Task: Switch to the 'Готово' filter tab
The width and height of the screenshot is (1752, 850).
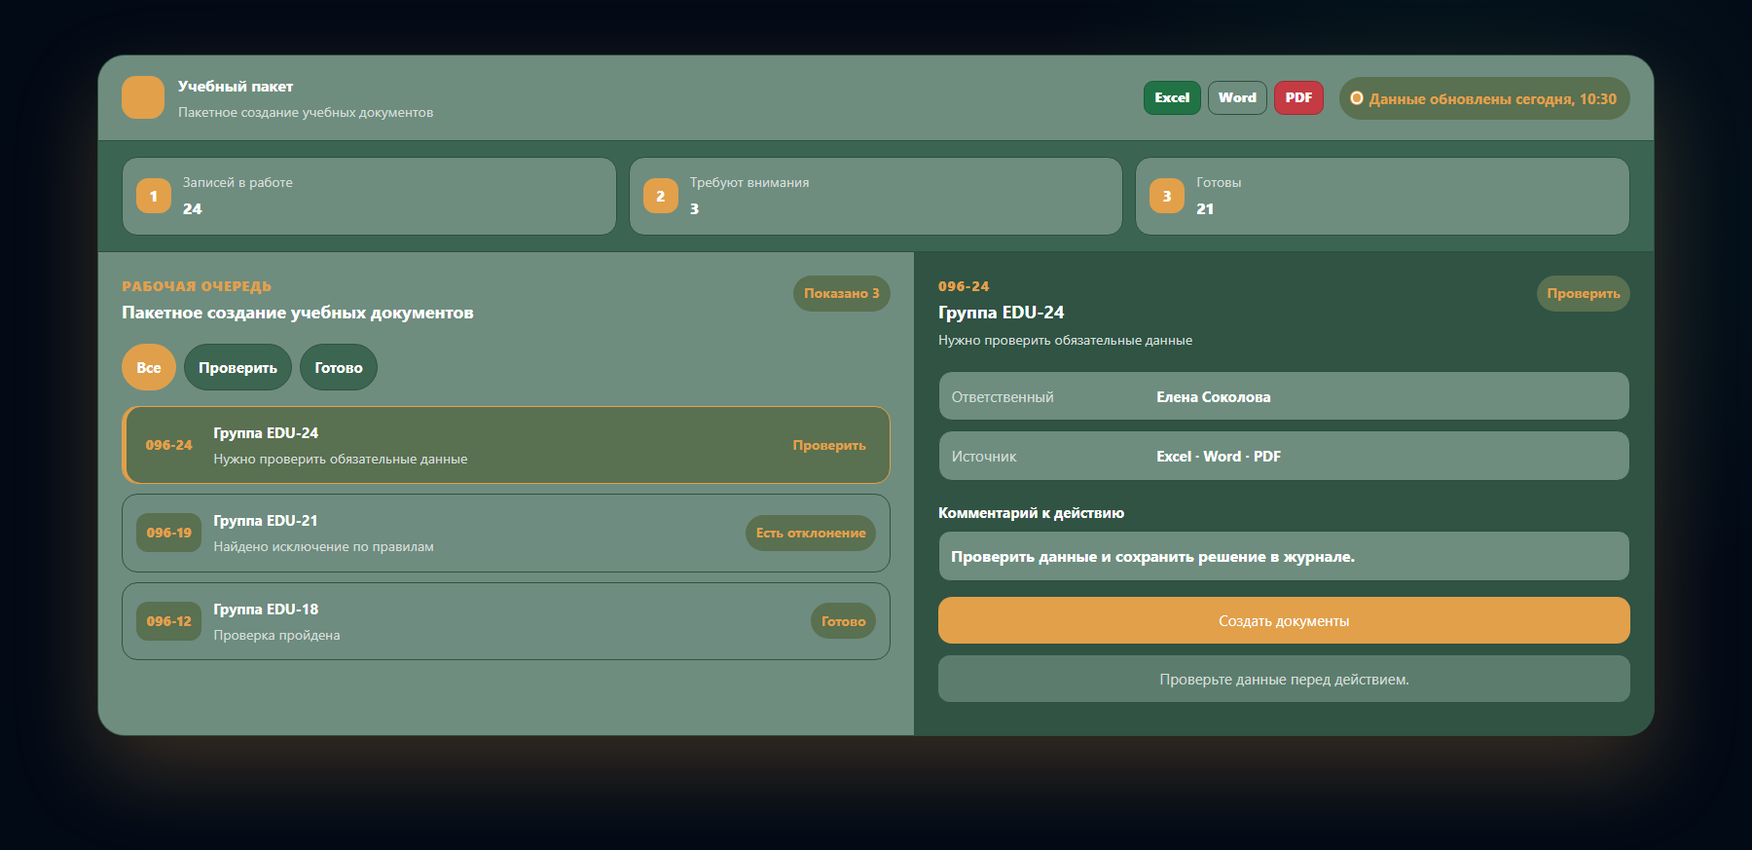Action: (339, 367)
